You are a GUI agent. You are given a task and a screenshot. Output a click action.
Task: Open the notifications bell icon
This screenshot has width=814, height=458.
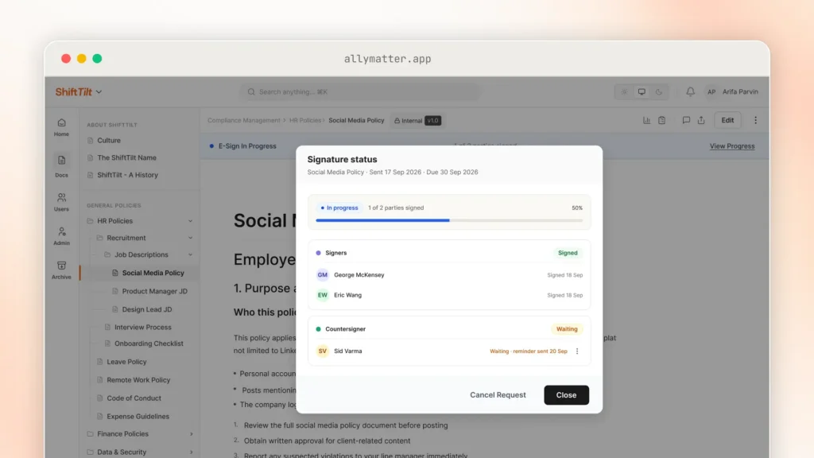pyautogui.click(x=690, y=92)
